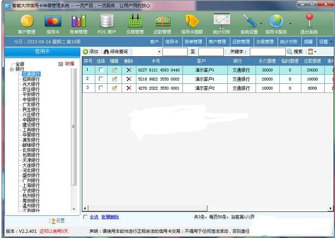Open the dropdown arrow beside 系统设置
Screen dimensions: 335x238
point(261,23)
